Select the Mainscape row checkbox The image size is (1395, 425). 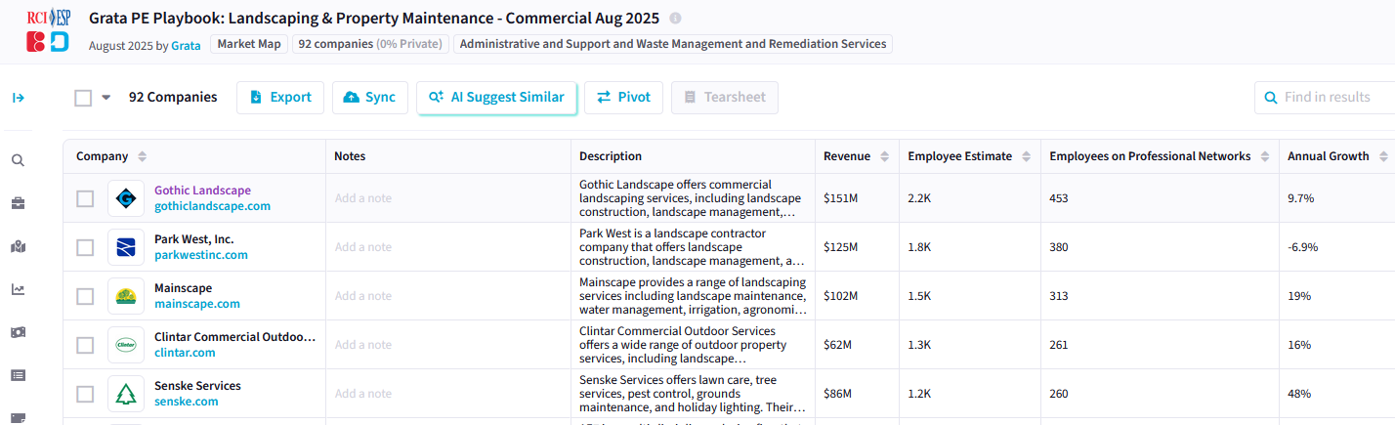85,296
